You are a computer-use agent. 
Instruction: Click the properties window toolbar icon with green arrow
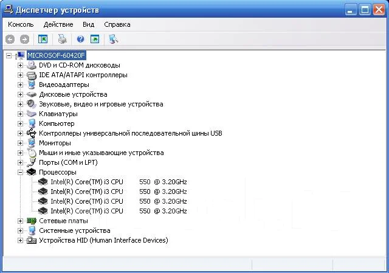(95, 39)
